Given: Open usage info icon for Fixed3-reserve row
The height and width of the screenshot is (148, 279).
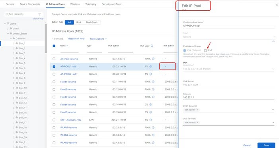Looking at the screenshot, I should pyautogui.click(x=153, y=97).
